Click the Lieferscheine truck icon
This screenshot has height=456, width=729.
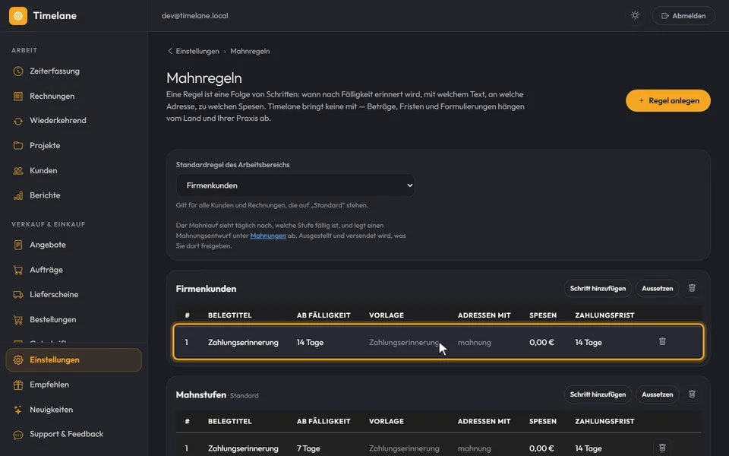18,295
